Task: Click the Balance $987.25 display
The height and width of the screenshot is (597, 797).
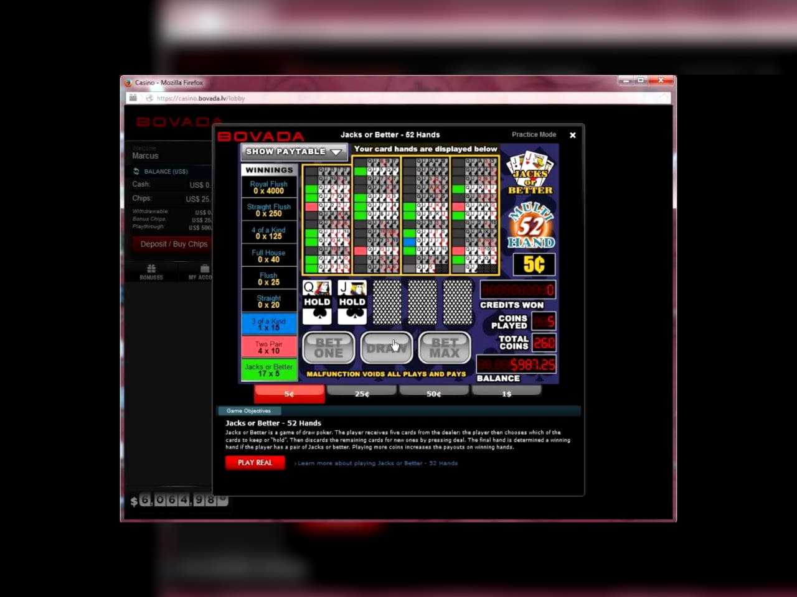Action: (x=516, y=364)
